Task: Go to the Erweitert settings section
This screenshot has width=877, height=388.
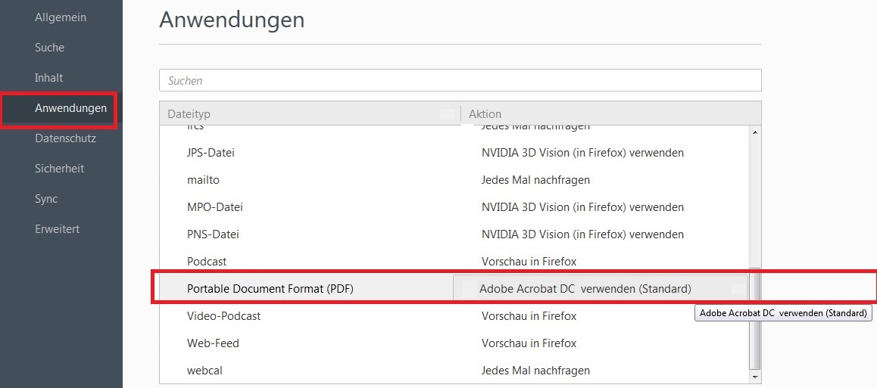Action: (x=57, y=229)
